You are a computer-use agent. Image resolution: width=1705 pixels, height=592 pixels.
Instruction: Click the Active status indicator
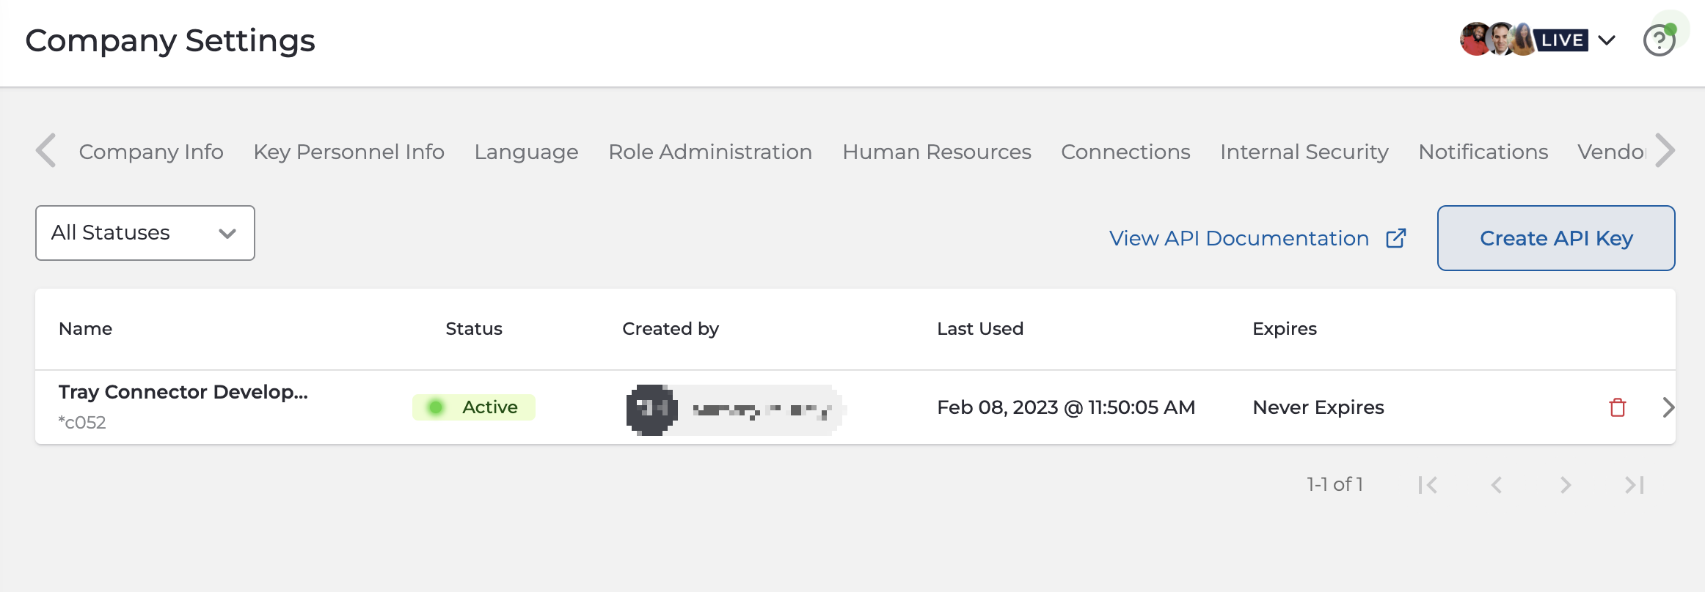[x=473, y=407]
